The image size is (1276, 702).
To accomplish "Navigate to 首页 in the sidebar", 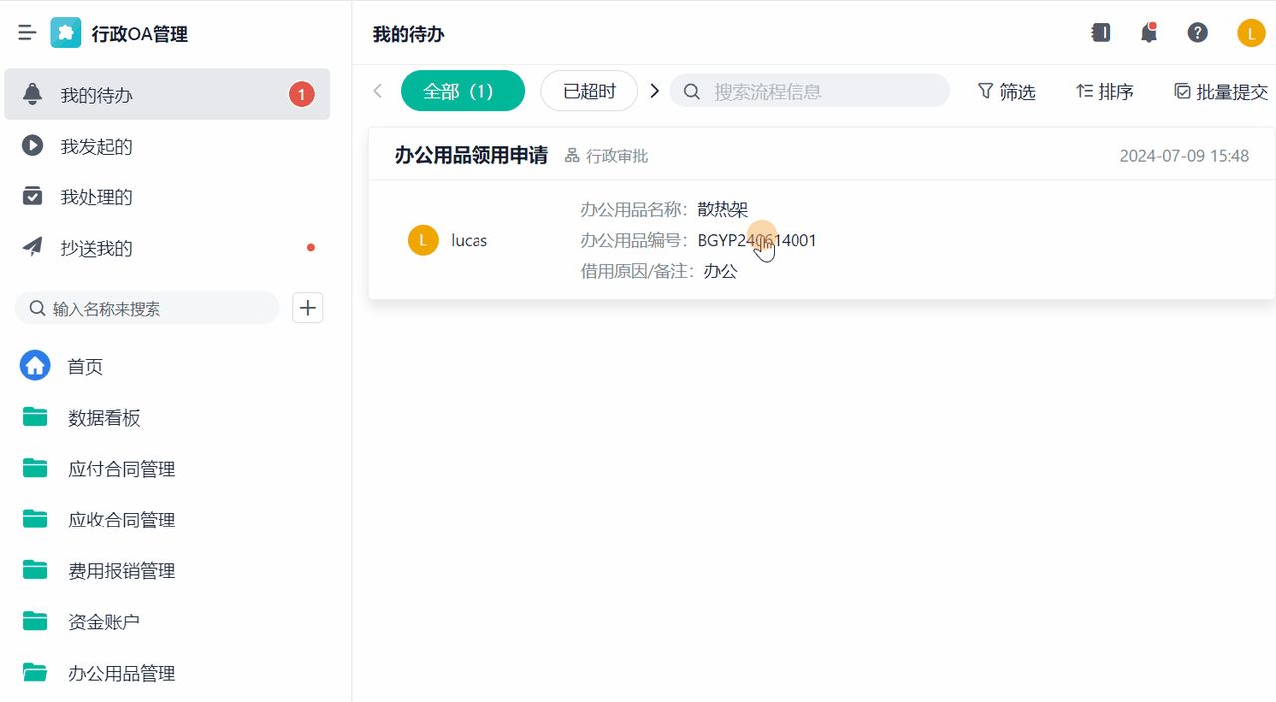I will [84, 366].
